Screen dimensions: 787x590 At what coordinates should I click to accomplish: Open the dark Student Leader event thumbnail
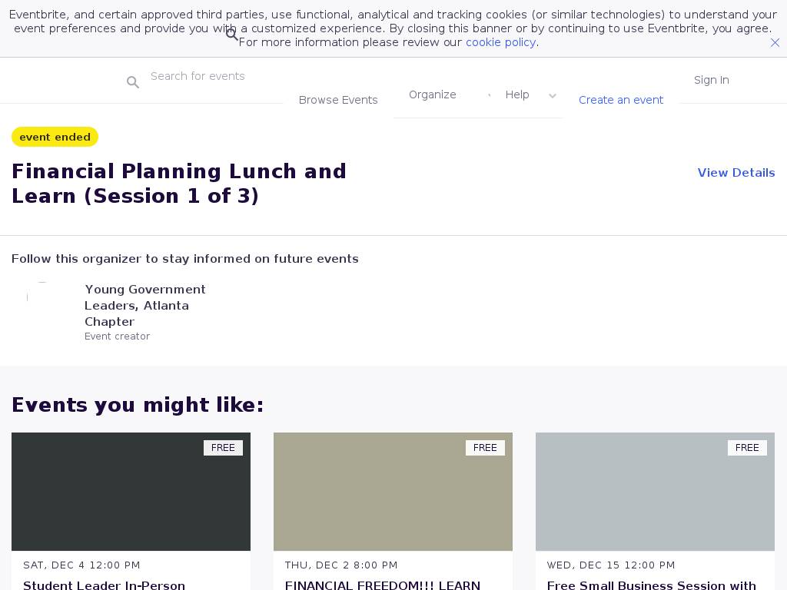click(x=131, y=492)
